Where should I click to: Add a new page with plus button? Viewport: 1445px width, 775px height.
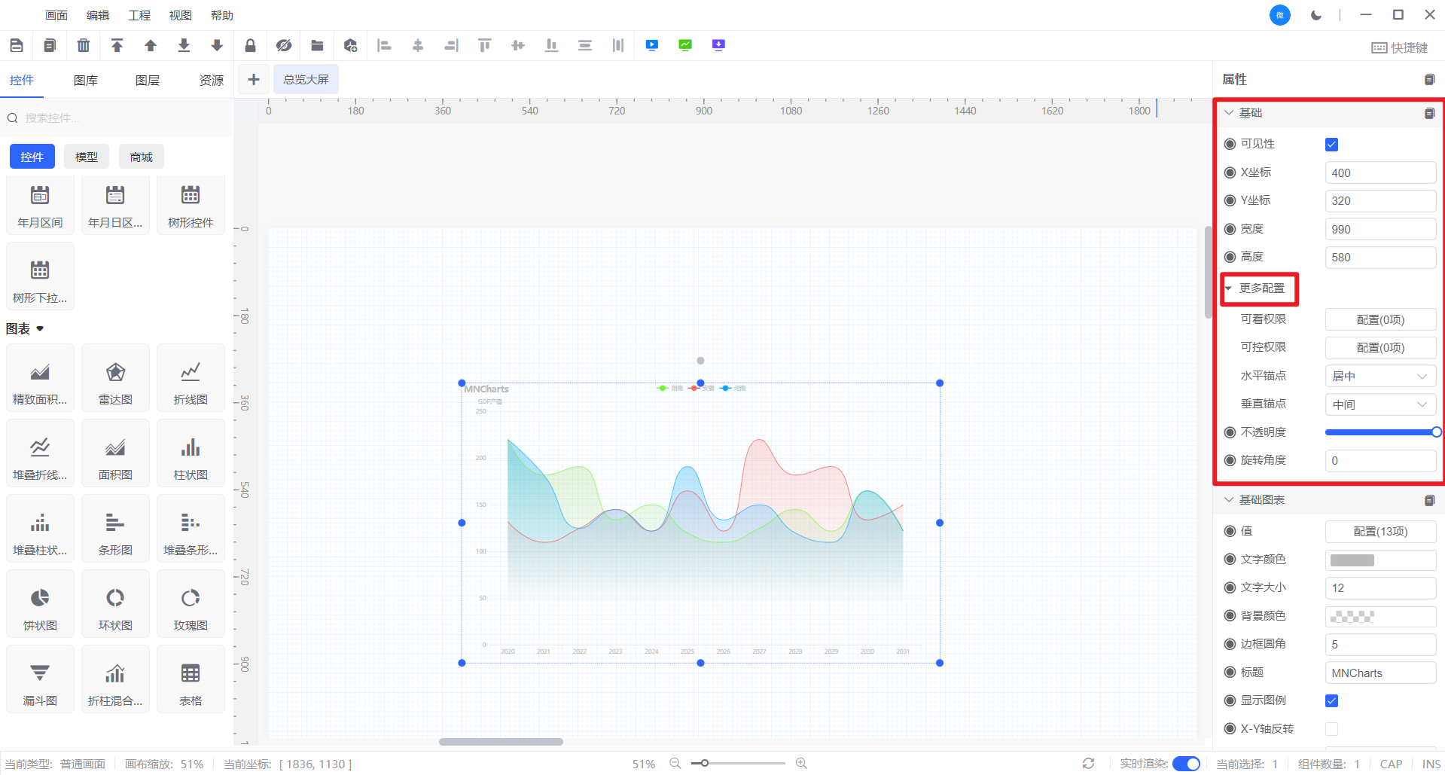click(x=254, y=79)
